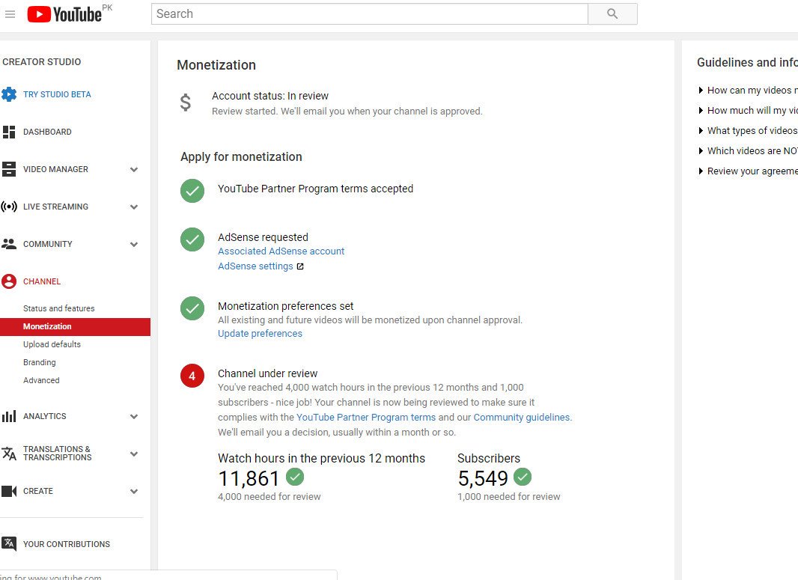Click the 'Account status: In review' text
Screen dimensions: 798x580
tap(270, 96)
